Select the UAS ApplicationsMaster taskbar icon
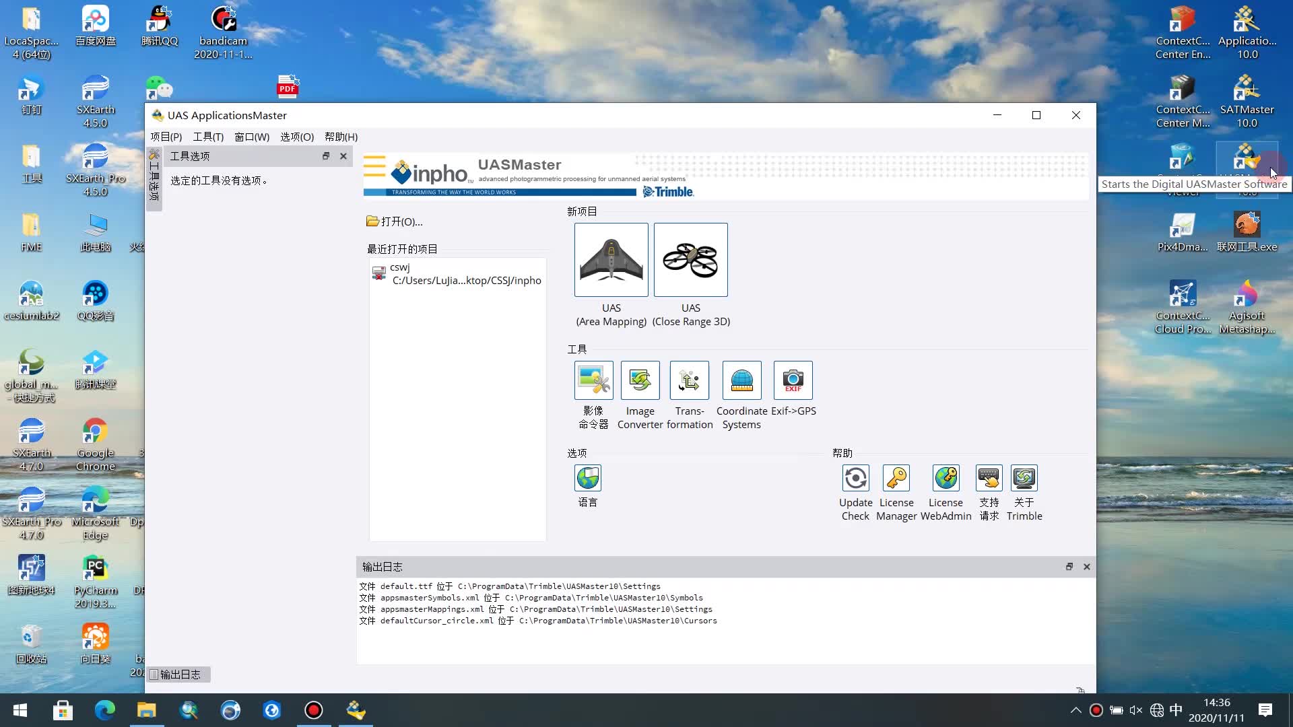 point(356,710)
